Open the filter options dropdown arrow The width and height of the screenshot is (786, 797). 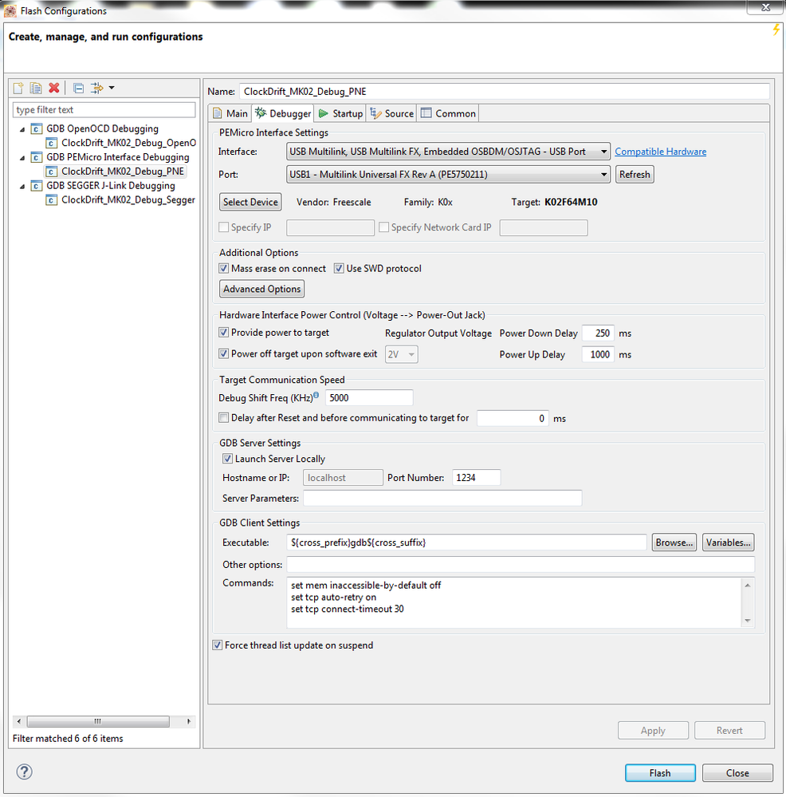[112, 88]
